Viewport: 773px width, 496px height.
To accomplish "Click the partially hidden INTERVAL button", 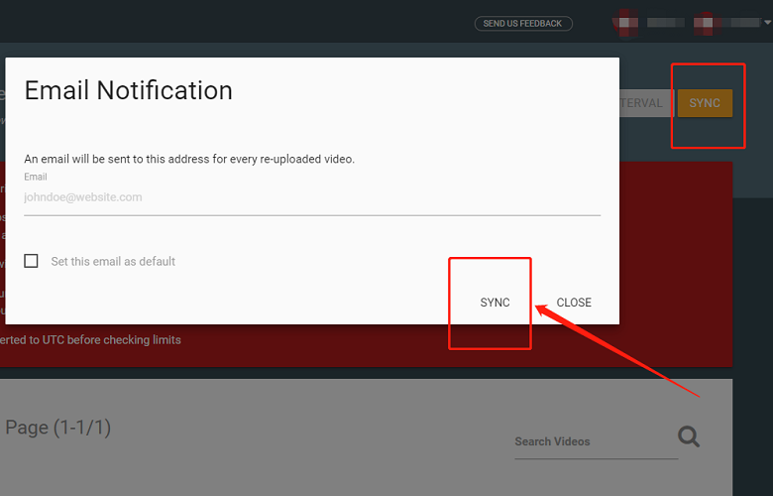I will coord(646,103).
